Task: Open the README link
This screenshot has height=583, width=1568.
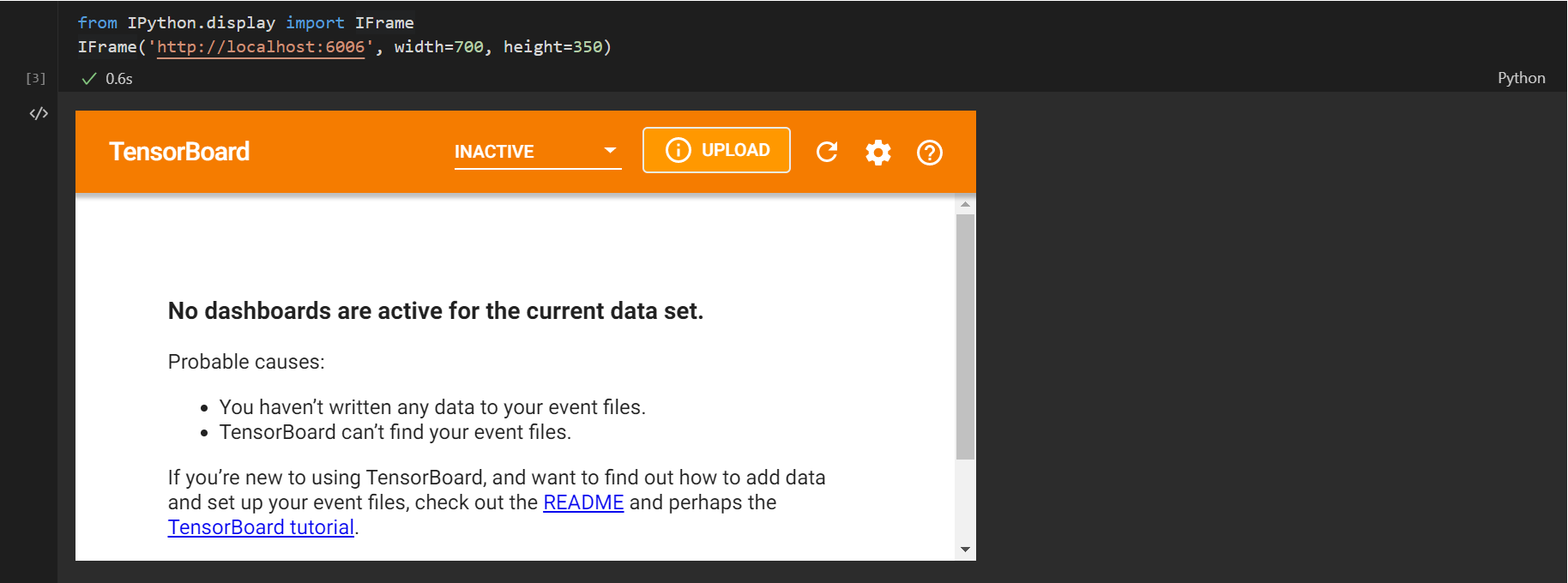Action: (x=583, y=502)
